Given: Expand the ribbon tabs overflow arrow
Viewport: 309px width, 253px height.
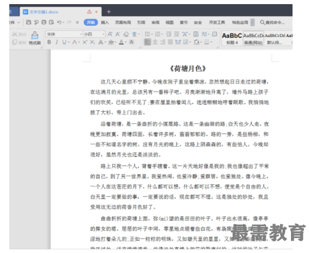Looking at the screenshot, I should point(252,22).
